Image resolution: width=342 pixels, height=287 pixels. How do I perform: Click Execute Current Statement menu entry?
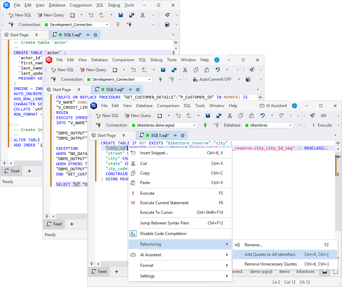[180, 203]
